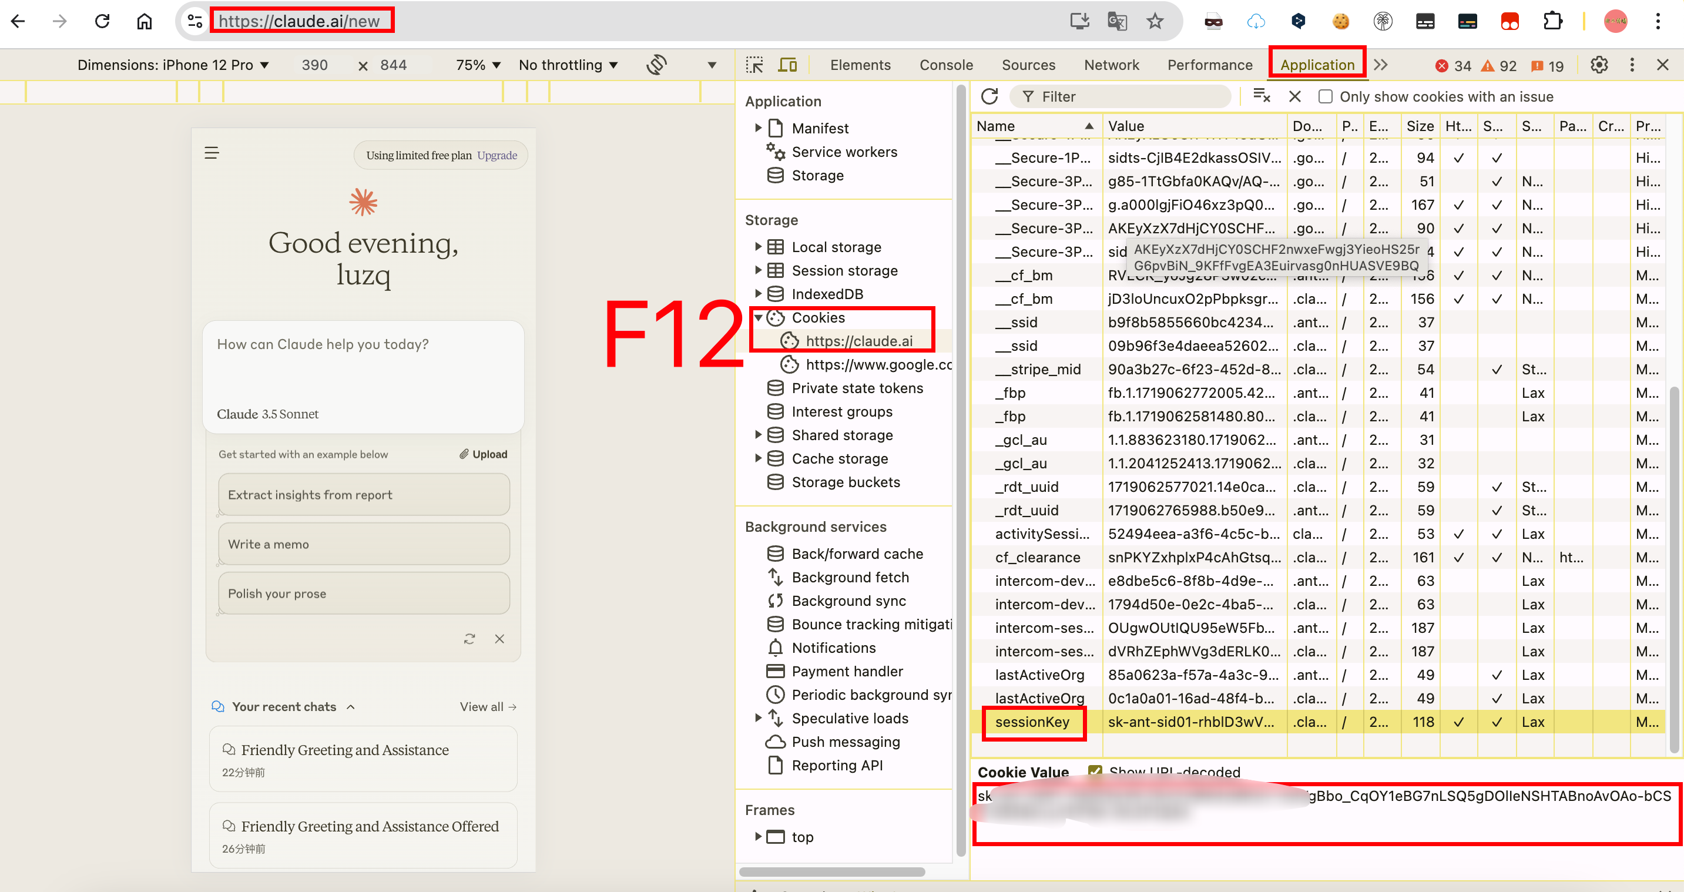Regenerate example prompts with refresh icon
The width and height of the screenshot is (1684, 892).
pos(469,639)
